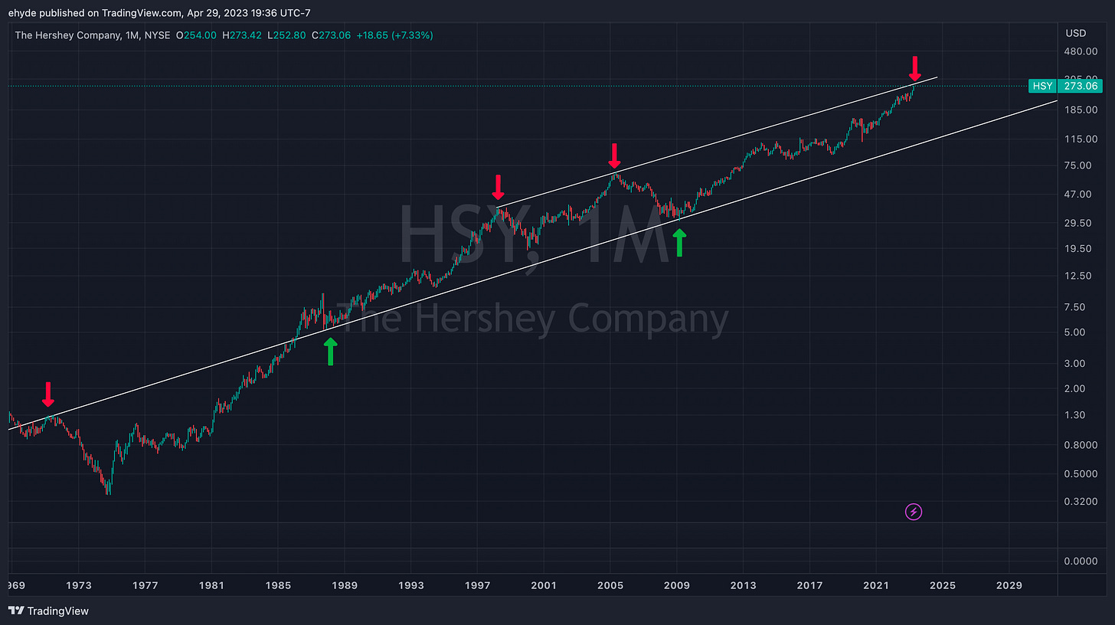1115x625 pixels.
Task: Click the 1997 year label on time axis
Action: [477, 585]
